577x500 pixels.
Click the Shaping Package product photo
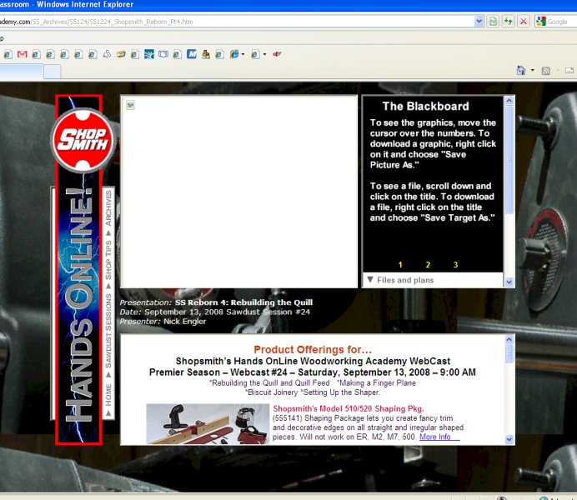pyautogui.click(x=208, y=424)
